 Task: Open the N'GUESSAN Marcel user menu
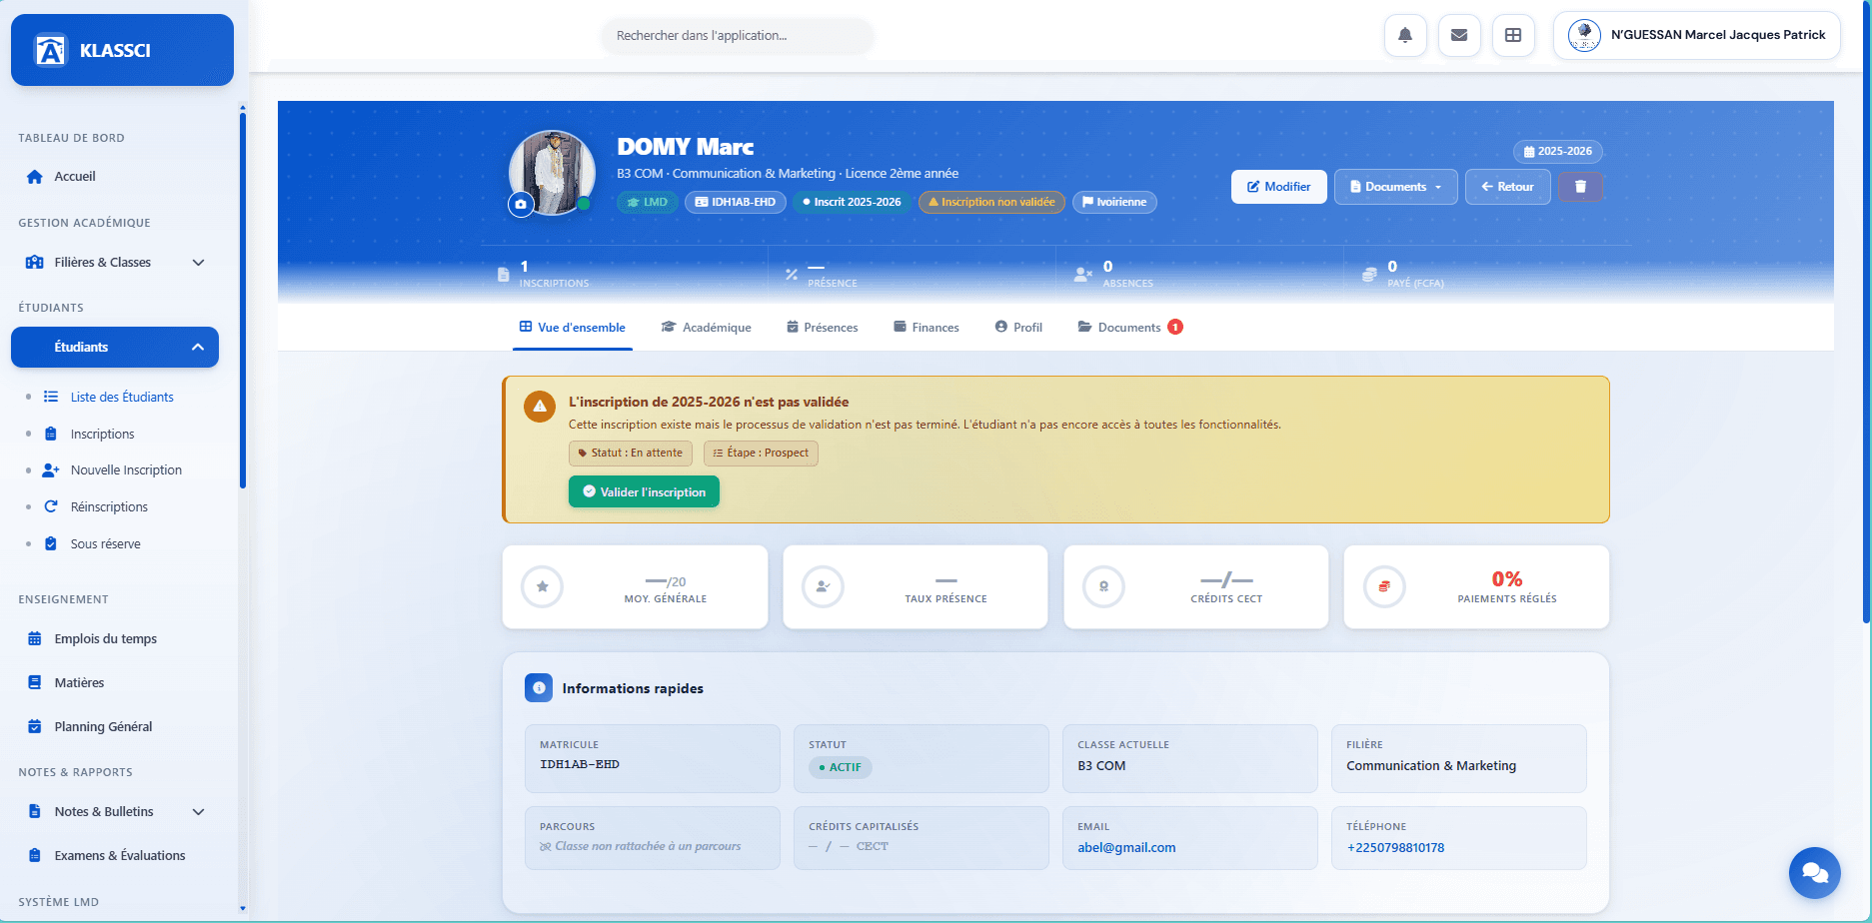tap(1697, 35)
